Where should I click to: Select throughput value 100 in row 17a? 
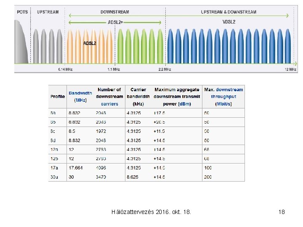point(208,168)
